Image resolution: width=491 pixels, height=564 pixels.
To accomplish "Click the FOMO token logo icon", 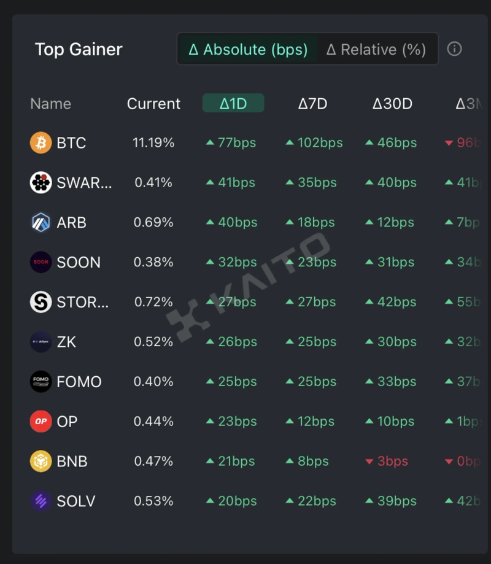I will [41, 382].
